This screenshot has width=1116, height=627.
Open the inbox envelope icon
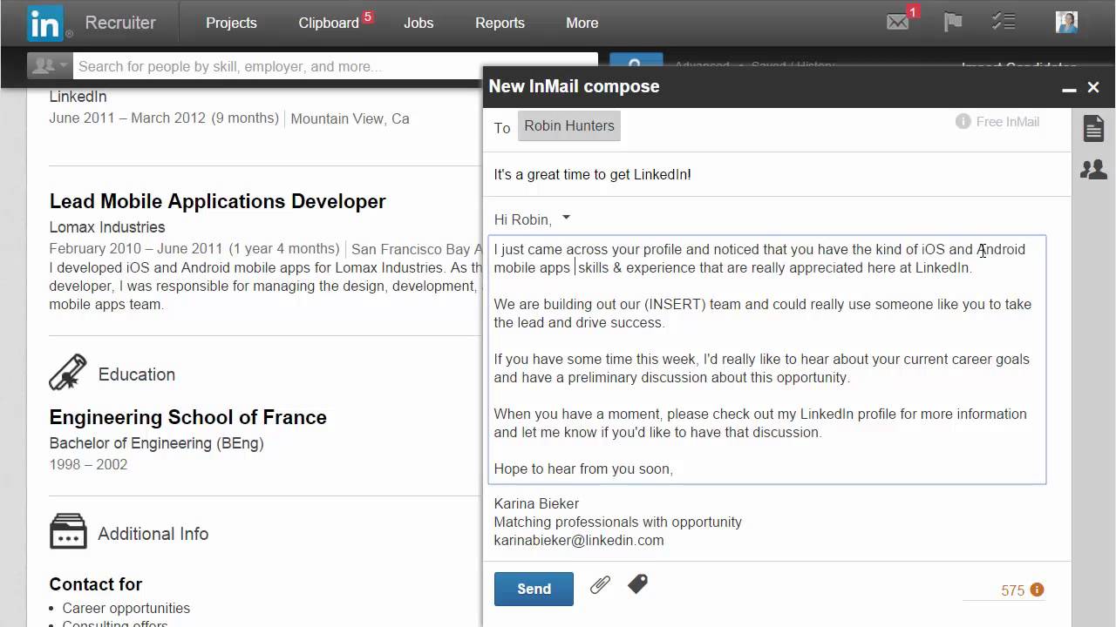point(898,23)
